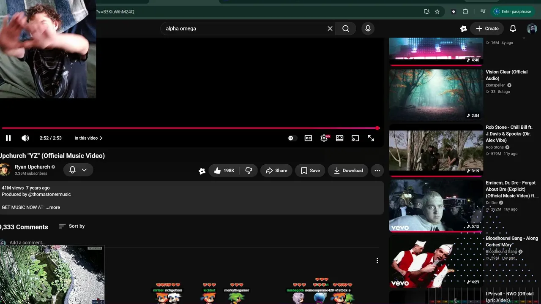This screenshot has width=541, height=304.
Task: Click the sparkle Ask icon beside Like
Action: click(x=202, y=171)
